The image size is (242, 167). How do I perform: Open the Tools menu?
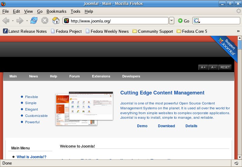pos(75,11)
